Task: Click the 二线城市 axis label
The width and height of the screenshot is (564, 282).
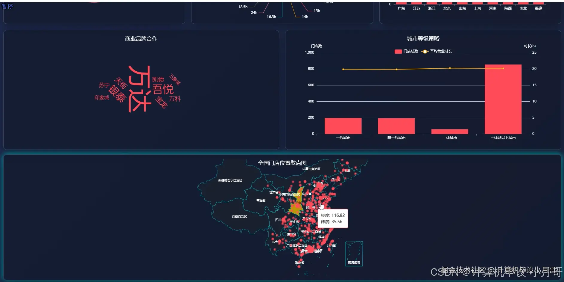Action: pyautogui.click(x=450, y=138)
